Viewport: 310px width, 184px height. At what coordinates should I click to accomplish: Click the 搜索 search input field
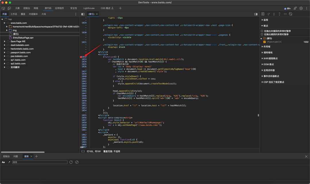40,162
